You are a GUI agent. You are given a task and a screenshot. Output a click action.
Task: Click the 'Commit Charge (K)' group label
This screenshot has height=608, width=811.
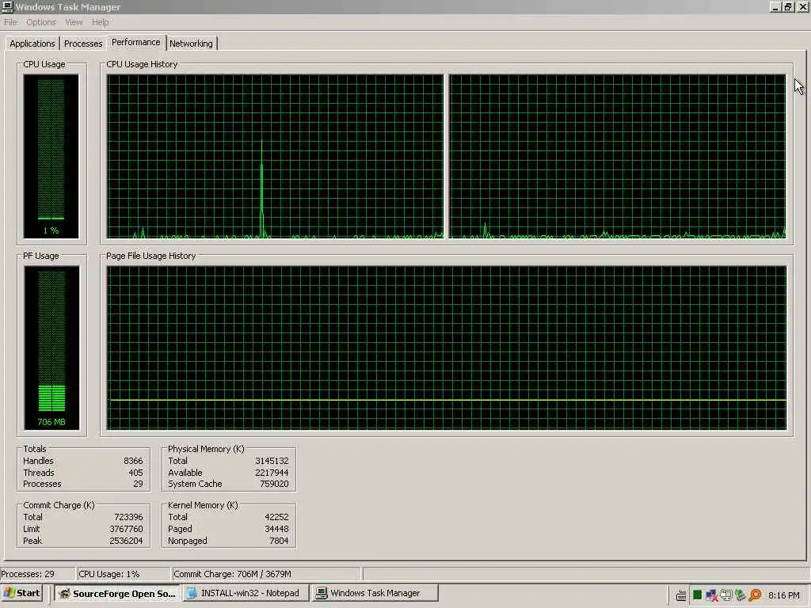[59, 505]
